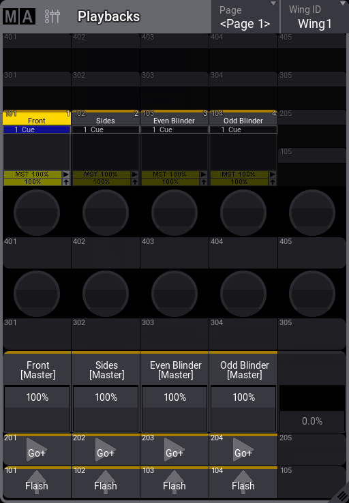Select the 1 Cue row under Sides

pos(106,129)
